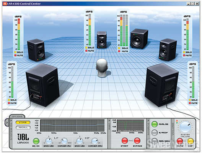Click the JBL LSR4300 logo

click(x=23, y=138)
